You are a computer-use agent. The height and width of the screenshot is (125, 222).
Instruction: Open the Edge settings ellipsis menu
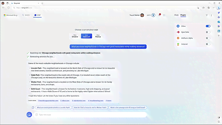pos(213,8)
